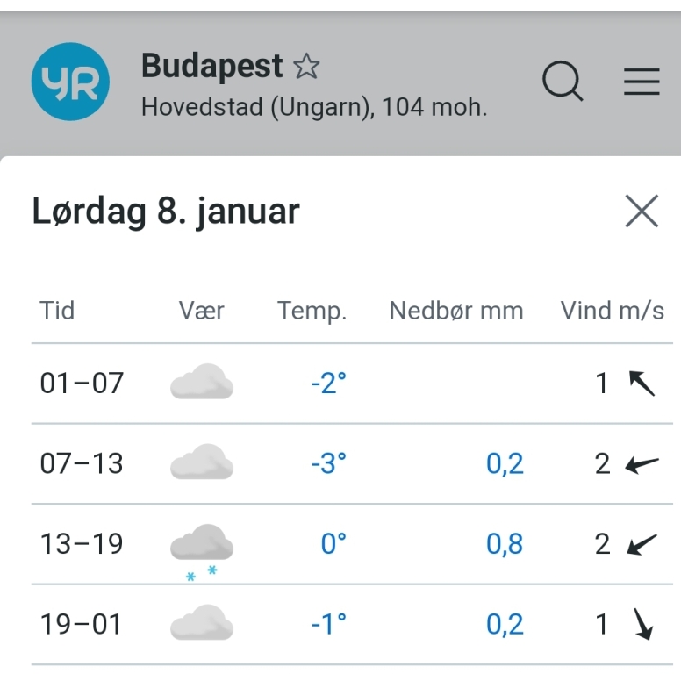Open the search magnifier icon
Screen dimensions: 681x674
coord(563,82)
